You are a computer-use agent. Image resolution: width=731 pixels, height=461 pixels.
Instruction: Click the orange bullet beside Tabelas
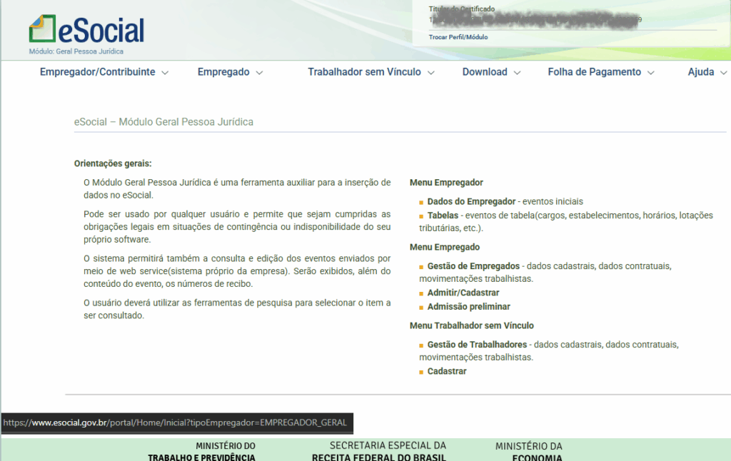(421, 217)
